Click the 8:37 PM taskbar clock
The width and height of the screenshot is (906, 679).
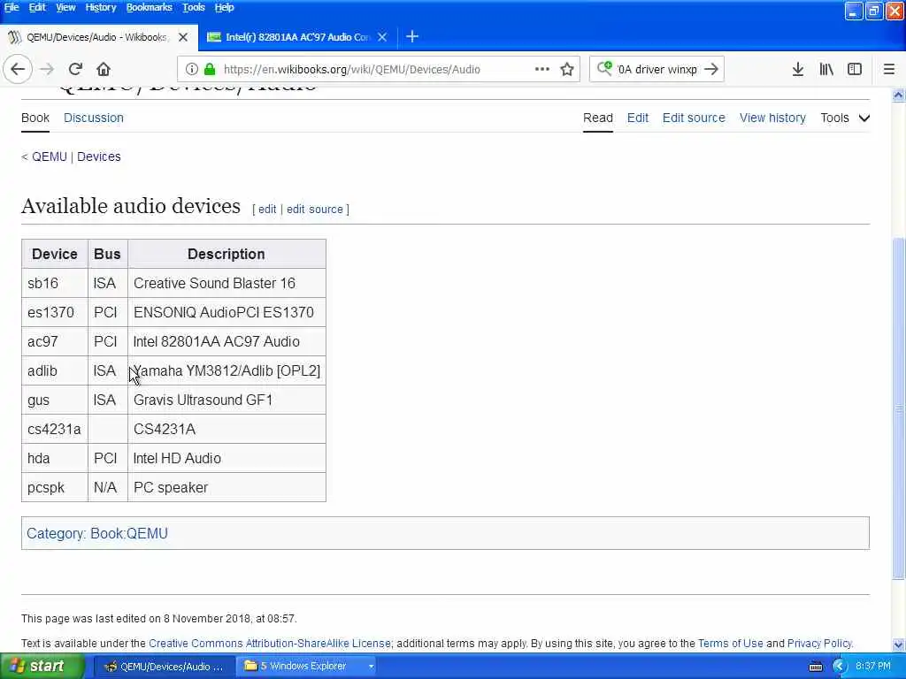click(x=873, y=667)
